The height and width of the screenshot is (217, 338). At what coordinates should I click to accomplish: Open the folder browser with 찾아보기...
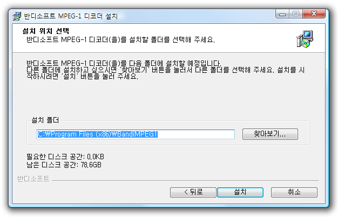[270, 134]
